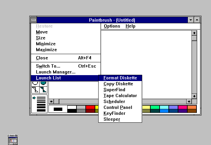Select the hollow Polygon tool

point(35,90)
